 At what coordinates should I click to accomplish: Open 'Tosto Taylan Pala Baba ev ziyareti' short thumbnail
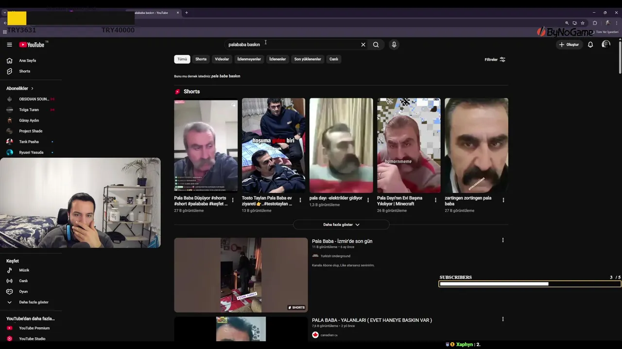click(274, 145)
